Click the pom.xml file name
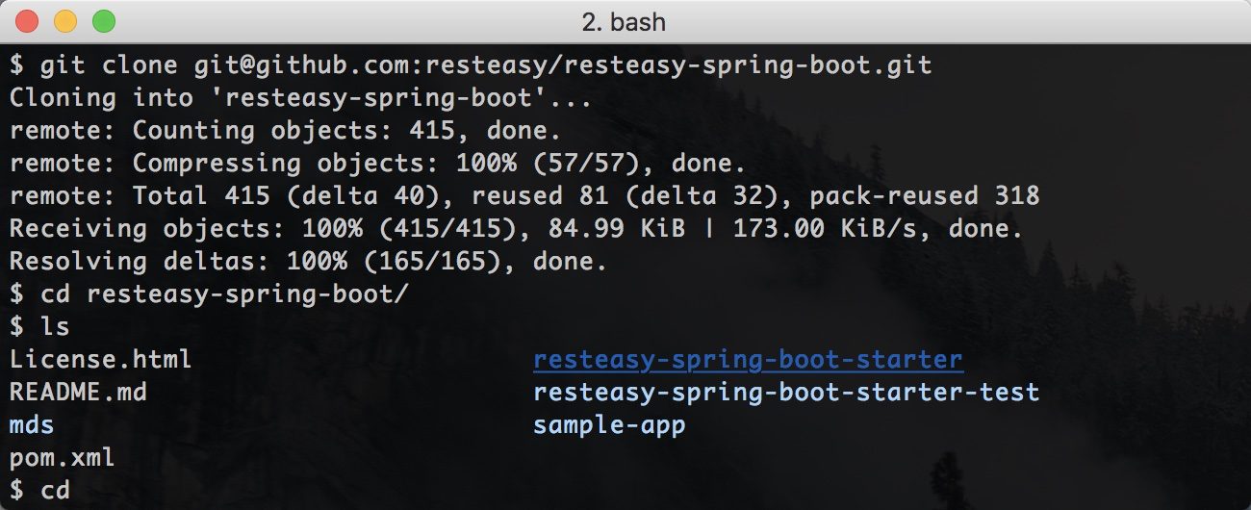Screen dimensions: 1251x510 (x=62, y=458)
